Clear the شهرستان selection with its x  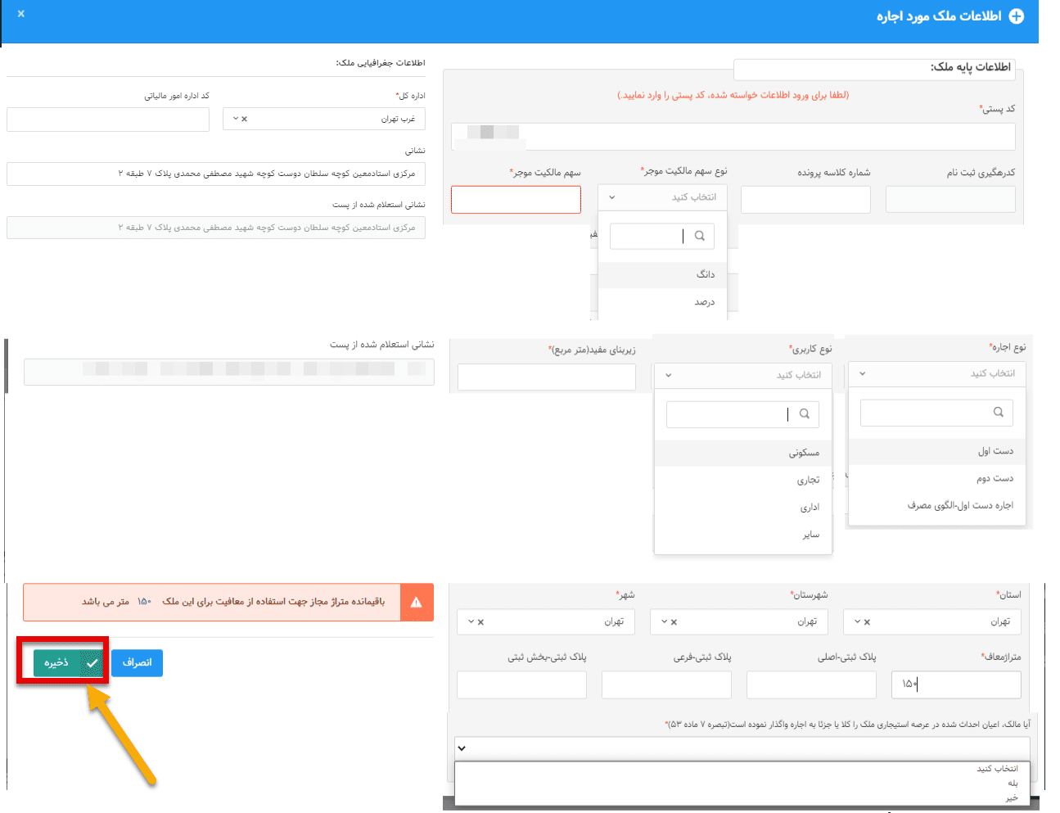674,622
